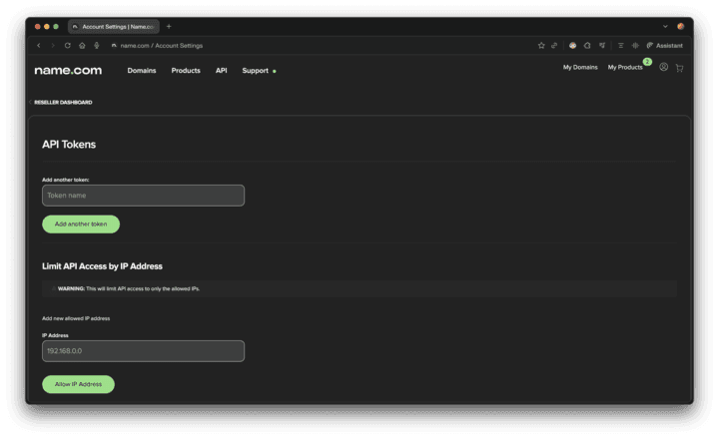Open the user account icon

click(663, 68)
